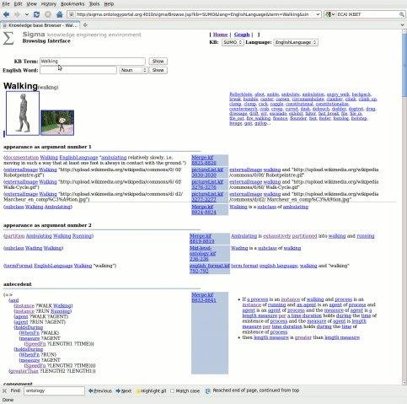
Task: Click the scrollbar down arrow
Action: click(x=404, y=383)
